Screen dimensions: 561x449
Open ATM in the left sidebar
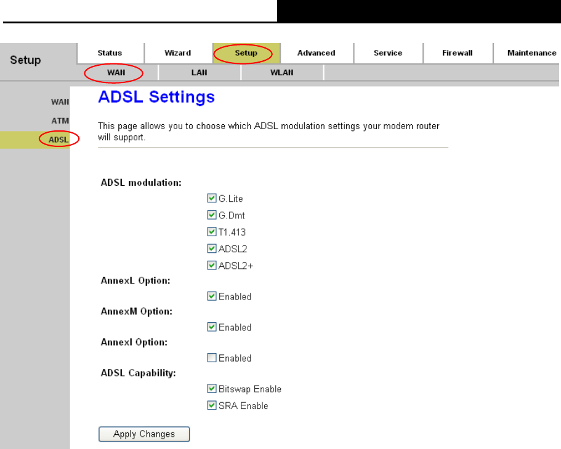click(x=60, y=121)
